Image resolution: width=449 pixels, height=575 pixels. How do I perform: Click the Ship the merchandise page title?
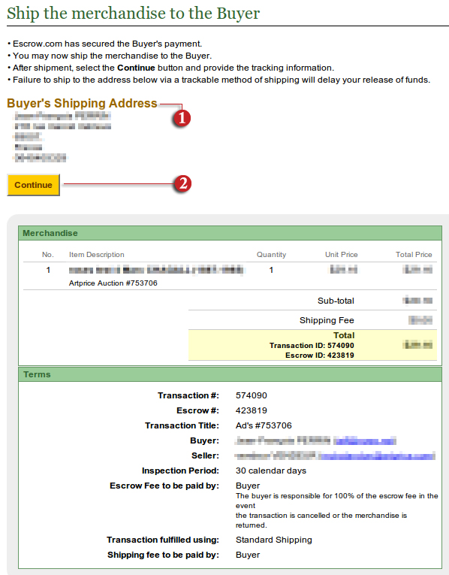(x=134, y=14)
